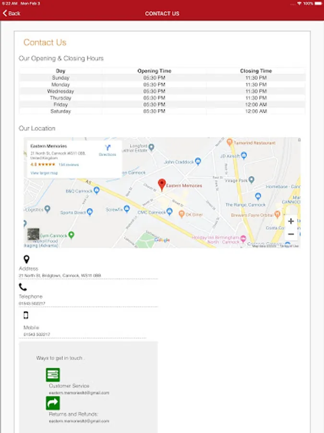Select the Gym Cannock green marker

pos(71,235)
